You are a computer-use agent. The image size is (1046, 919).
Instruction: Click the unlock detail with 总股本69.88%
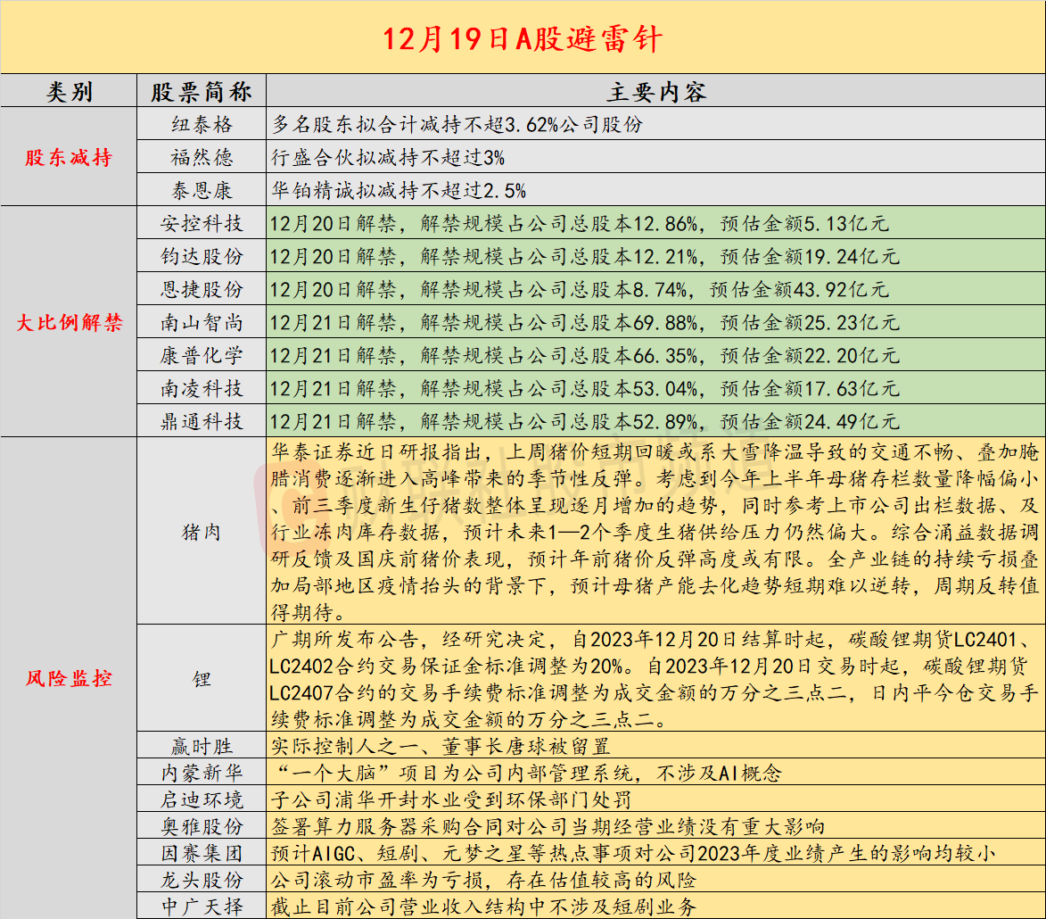[584, 322]
